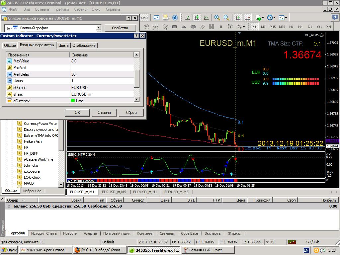340x255 pixels.
Task: Open the EURUSD_m,H1 chart tab
Action: 145,192
